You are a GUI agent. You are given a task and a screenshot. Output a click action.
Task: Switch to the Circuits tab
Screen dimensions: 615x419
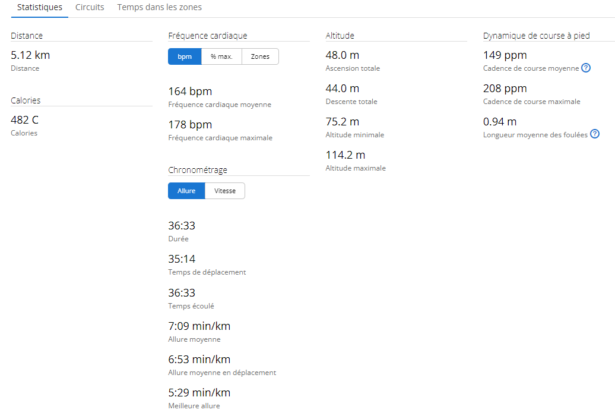click(90, 8)
